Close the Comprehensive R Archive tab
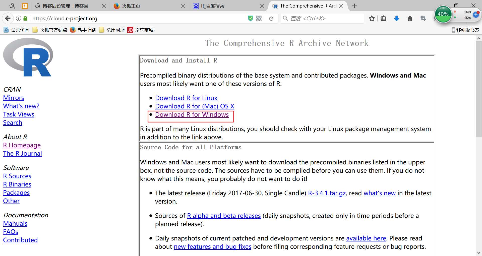Screen dimensions: 482x256 tap(341, 6)
